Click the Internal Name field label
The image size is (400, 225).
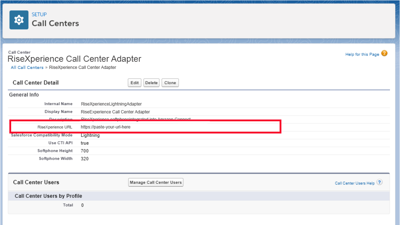pos(59,104)
